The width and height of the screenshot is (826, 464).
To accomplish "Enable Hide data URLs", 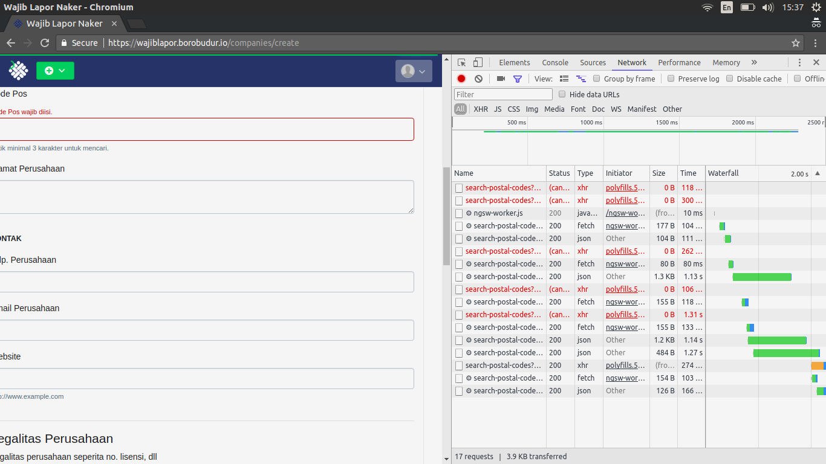I will point(562,94).
